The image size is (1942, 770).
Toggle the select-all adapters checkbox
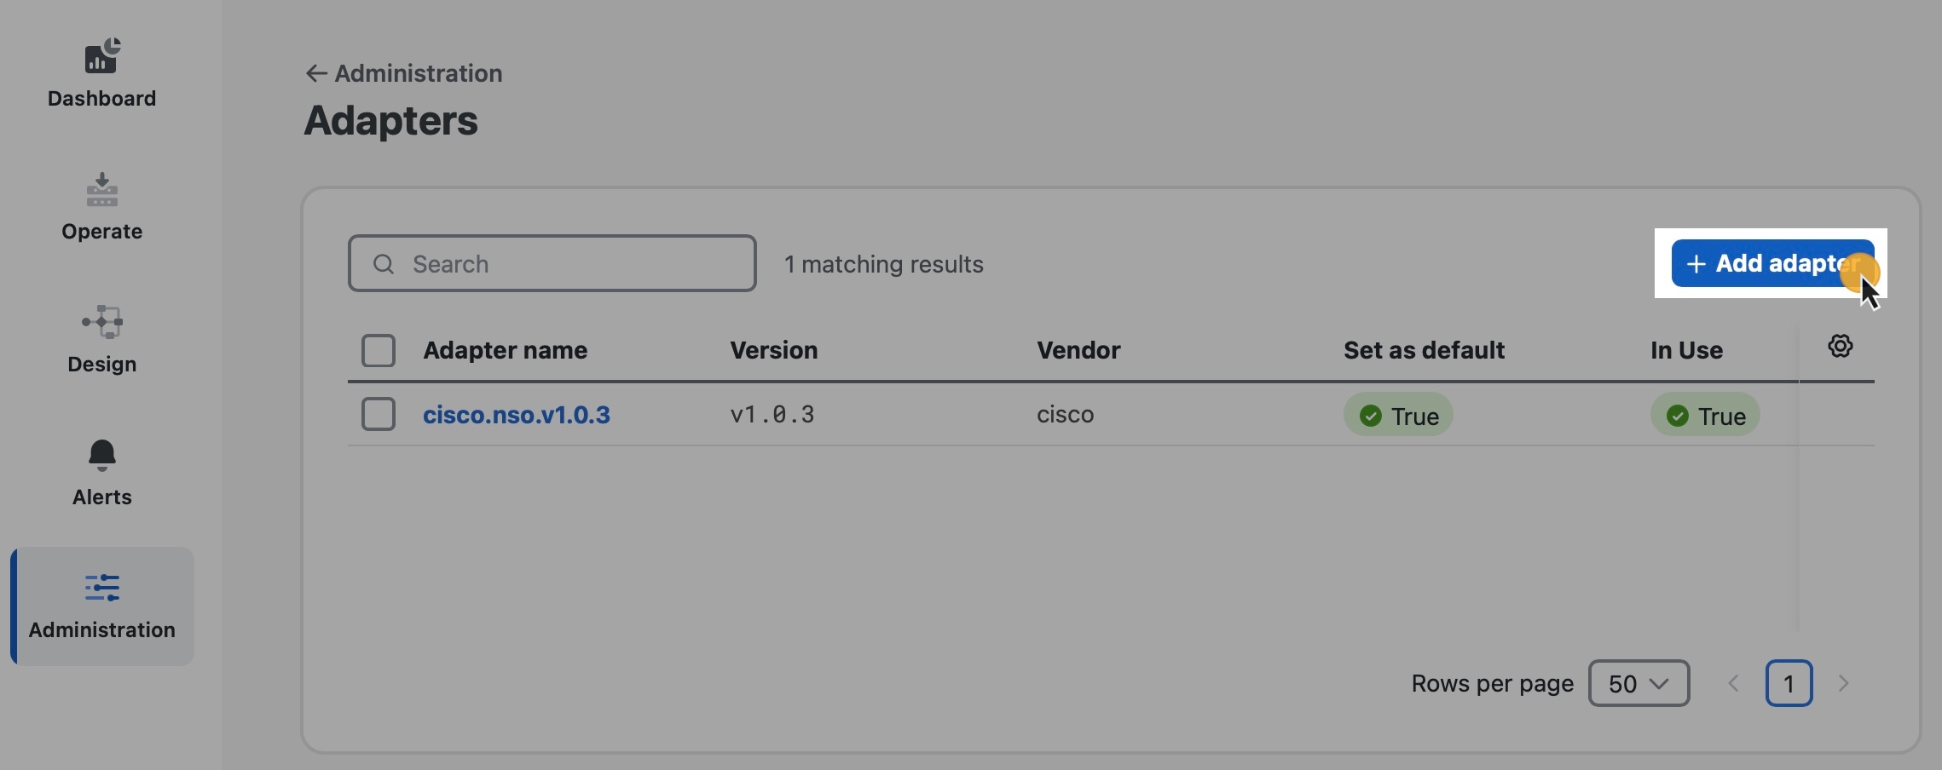pyautogui.click(x=379, y=350)
